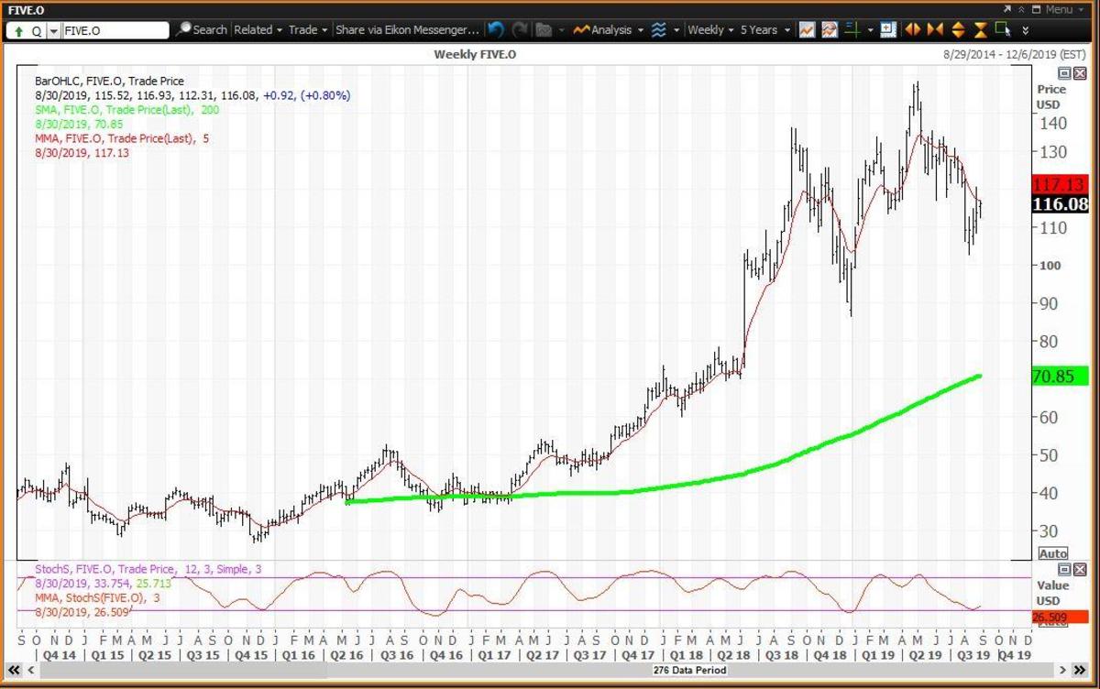Click the horizontal compress arrows icon
This screenshot has width=1100, height=689.
tap(935, 29)
